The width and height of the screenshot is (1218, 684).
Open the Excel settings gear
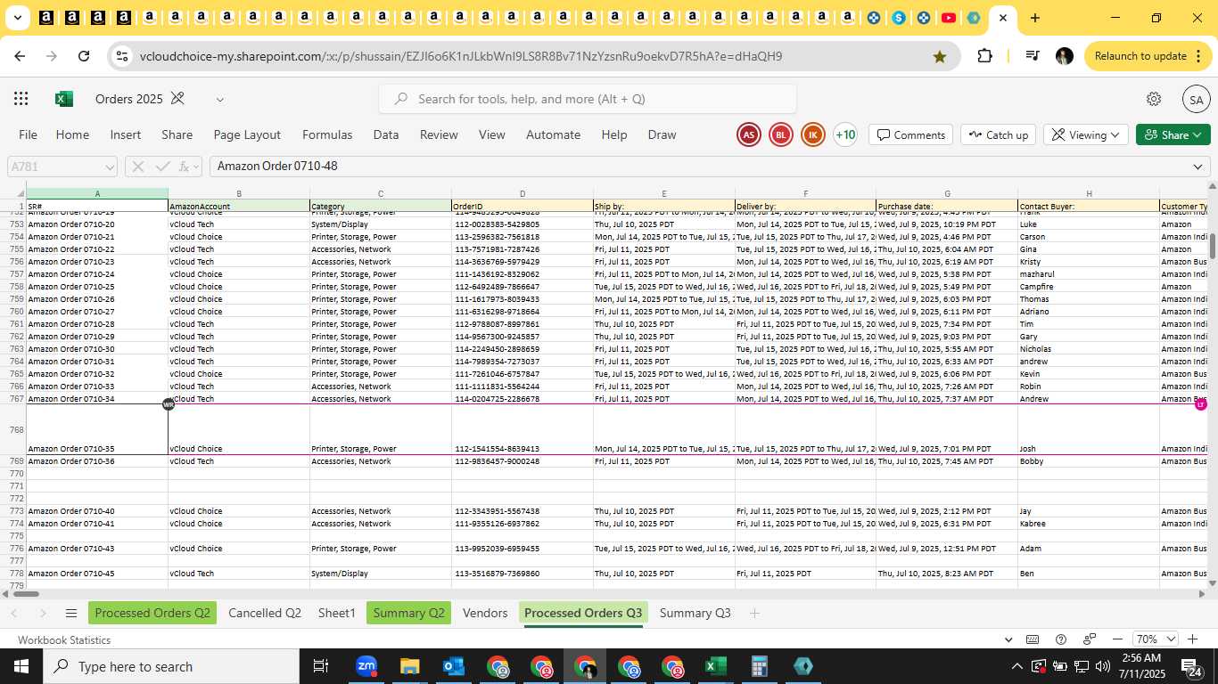[1154, 99]
